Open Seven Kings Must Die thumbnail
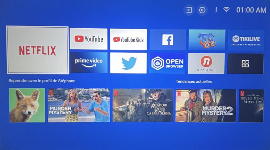 coord(251,106)
